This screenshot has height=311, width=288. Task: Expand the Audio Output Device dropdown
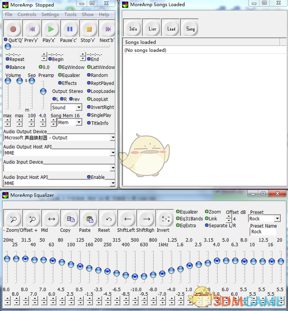point(59,138)
